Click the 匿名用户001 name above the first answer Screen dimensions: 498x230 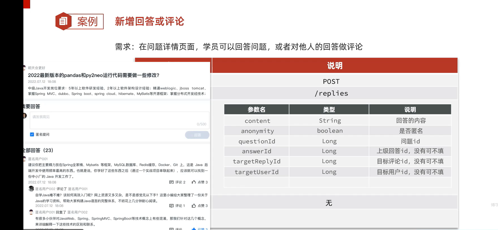[x=38, y=159]
